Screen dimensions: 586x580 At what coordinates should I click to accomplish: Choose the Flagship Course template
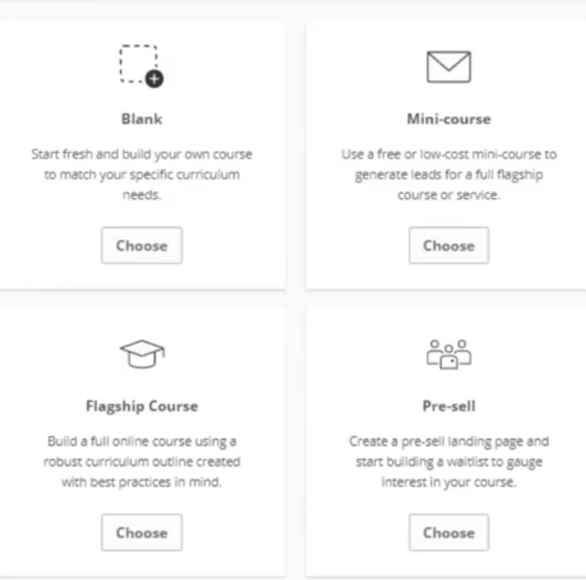click(x=141, y=533)
